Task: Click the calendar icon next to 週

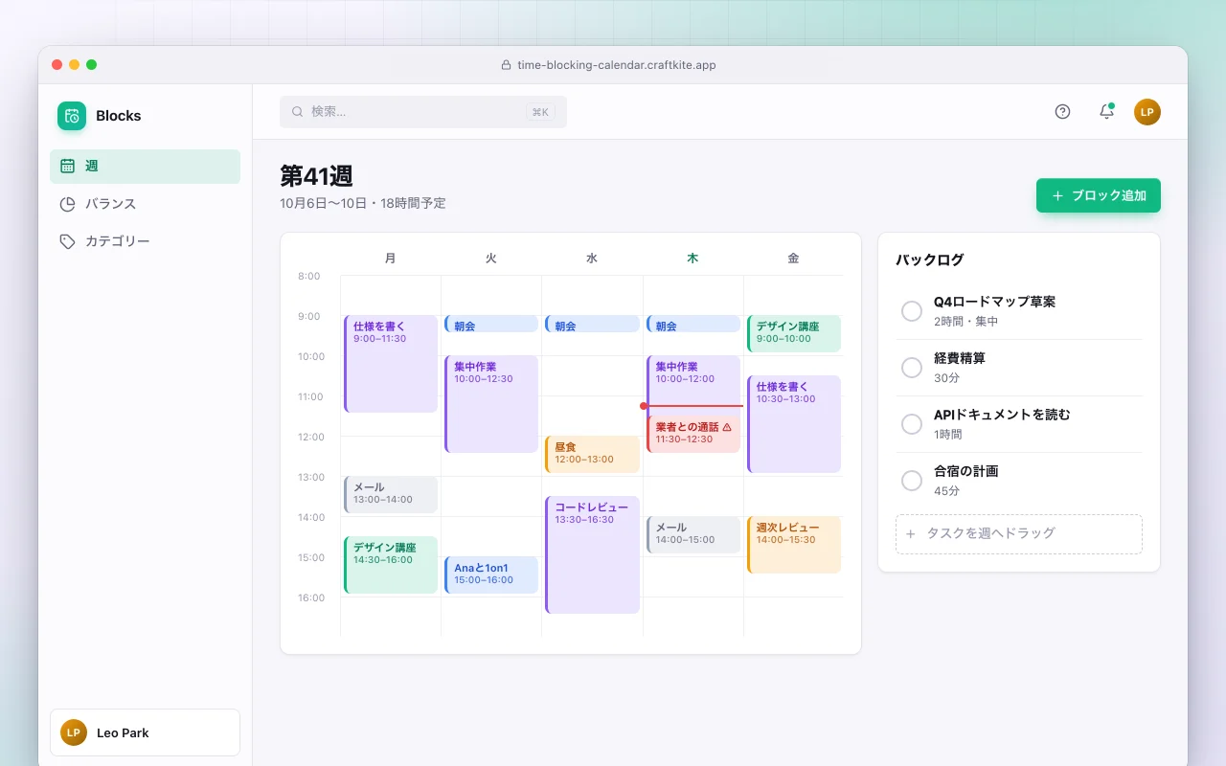Action: click(x=67, y=166)
